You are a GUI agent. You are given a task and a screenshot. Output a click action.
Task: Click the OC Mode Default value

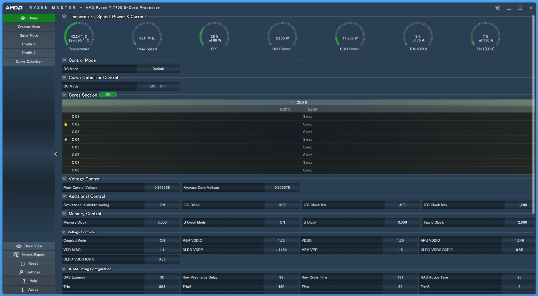[158, 69]
